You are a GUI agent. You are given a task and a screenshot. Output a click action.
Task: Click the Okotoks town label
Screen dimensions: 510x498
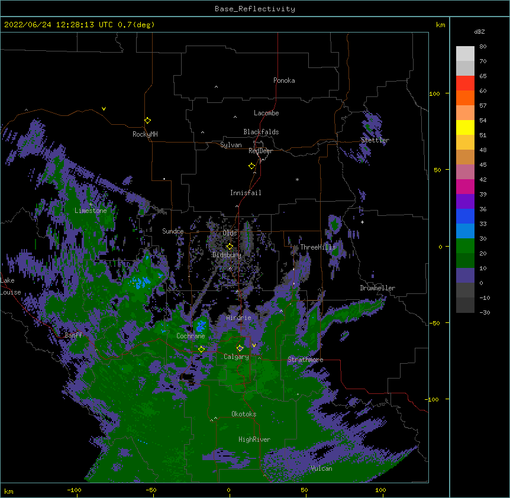point(244,414)
